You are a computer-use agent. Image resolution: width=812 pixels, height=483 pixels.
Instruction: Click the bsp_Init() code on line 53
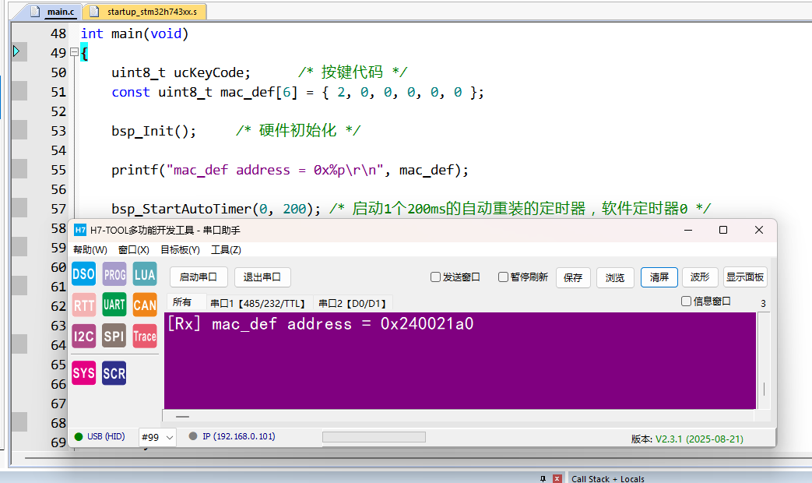pyautogui.click(x=154, y=131)
